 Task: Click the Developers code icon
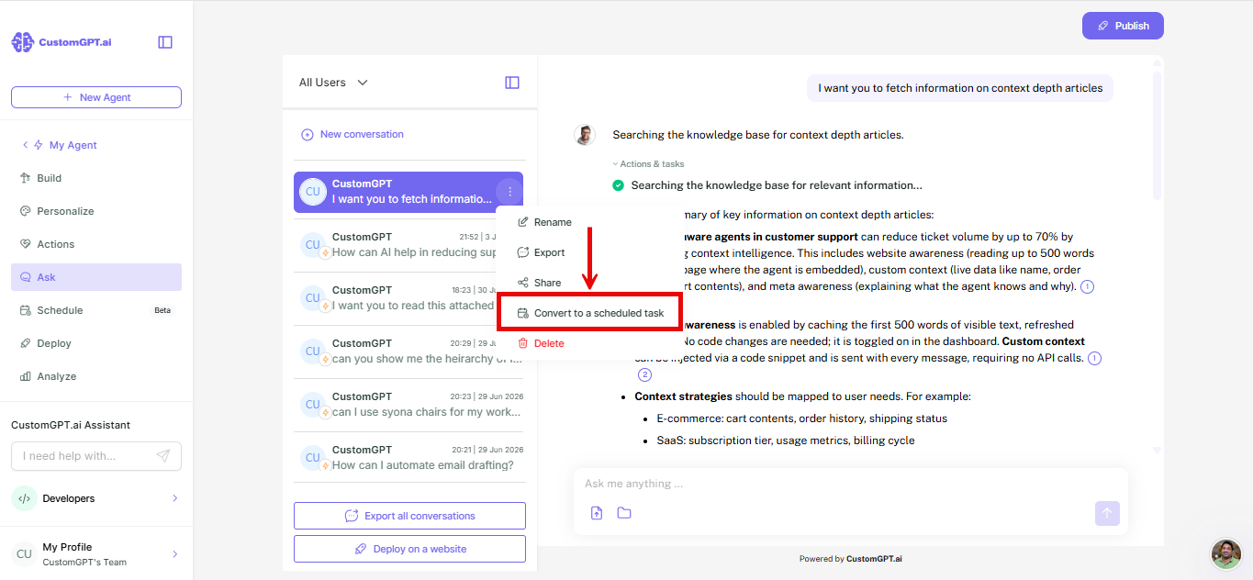[x=24, y=498]
